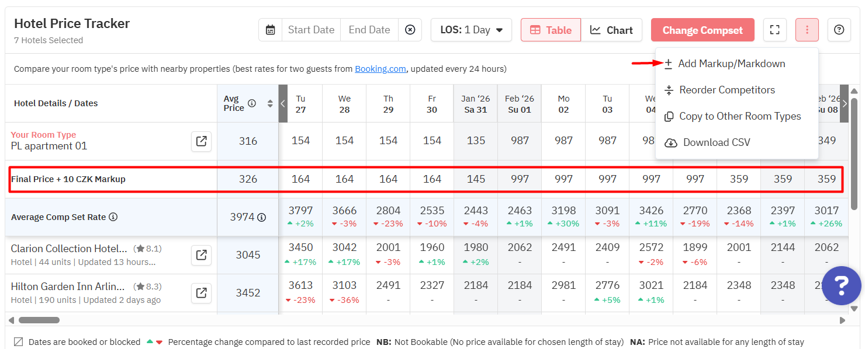
Task: Open the three-dot more options menu
Action: point(807,30)
